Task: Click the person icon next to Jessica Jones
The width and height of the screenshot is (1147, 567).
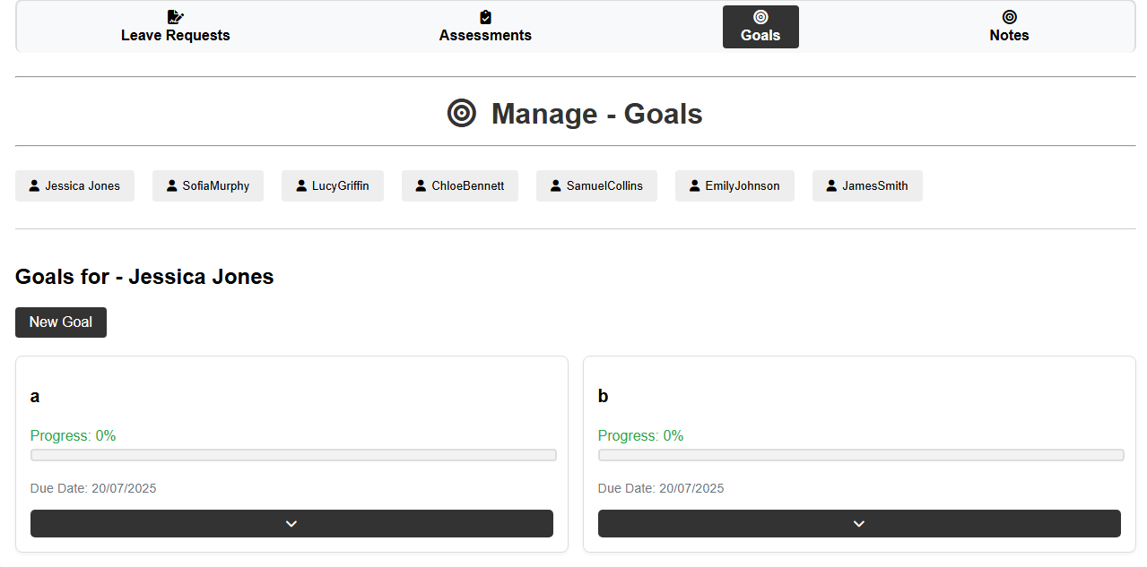Action: click(34, 185)
